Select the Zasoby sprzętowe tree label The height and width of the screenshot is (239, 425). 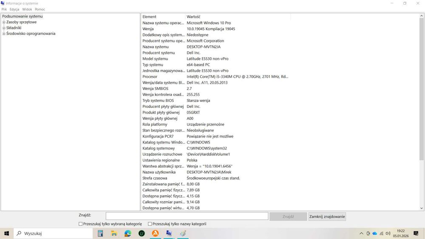tap(21, 22)
